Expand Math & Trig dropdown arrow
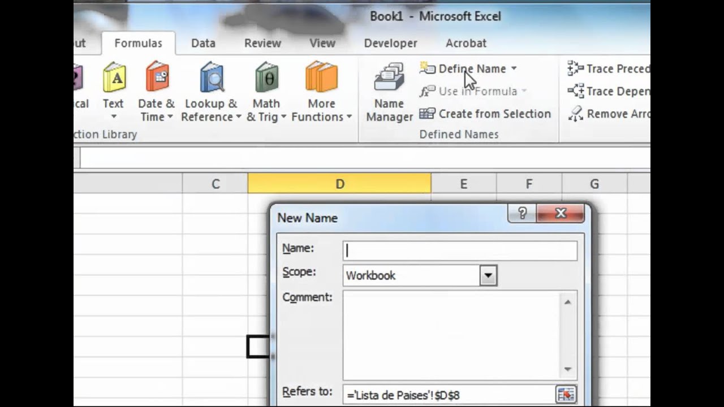 (x=283, y=117)
